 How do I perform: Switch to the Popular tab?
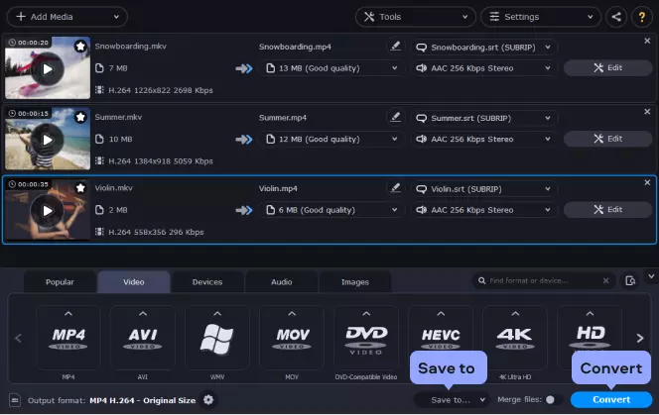tap(60, 282)
